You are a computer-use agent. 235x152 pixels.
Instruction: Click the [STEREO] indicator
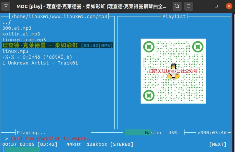tap(122, 144)
